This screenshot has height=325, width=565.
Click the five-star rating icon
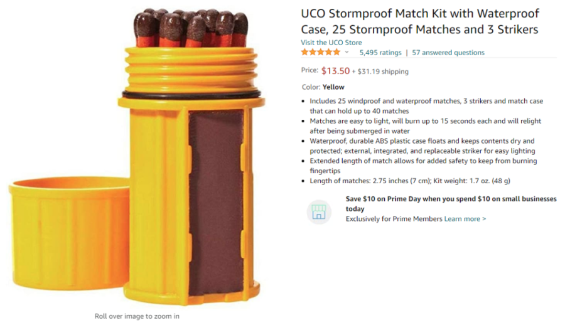[x=320, y=53]
